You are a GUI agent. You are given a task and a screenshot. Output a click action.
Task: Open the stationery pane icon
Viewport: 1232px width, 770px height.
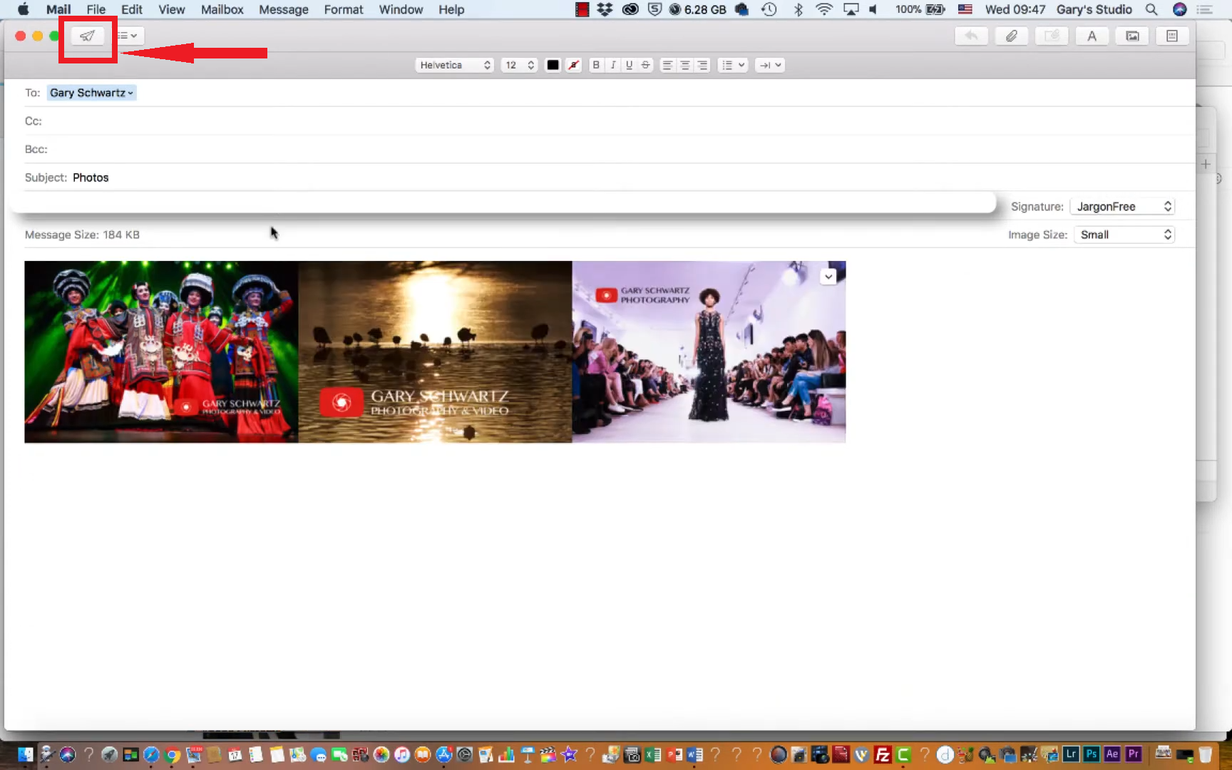(1172, 36)
